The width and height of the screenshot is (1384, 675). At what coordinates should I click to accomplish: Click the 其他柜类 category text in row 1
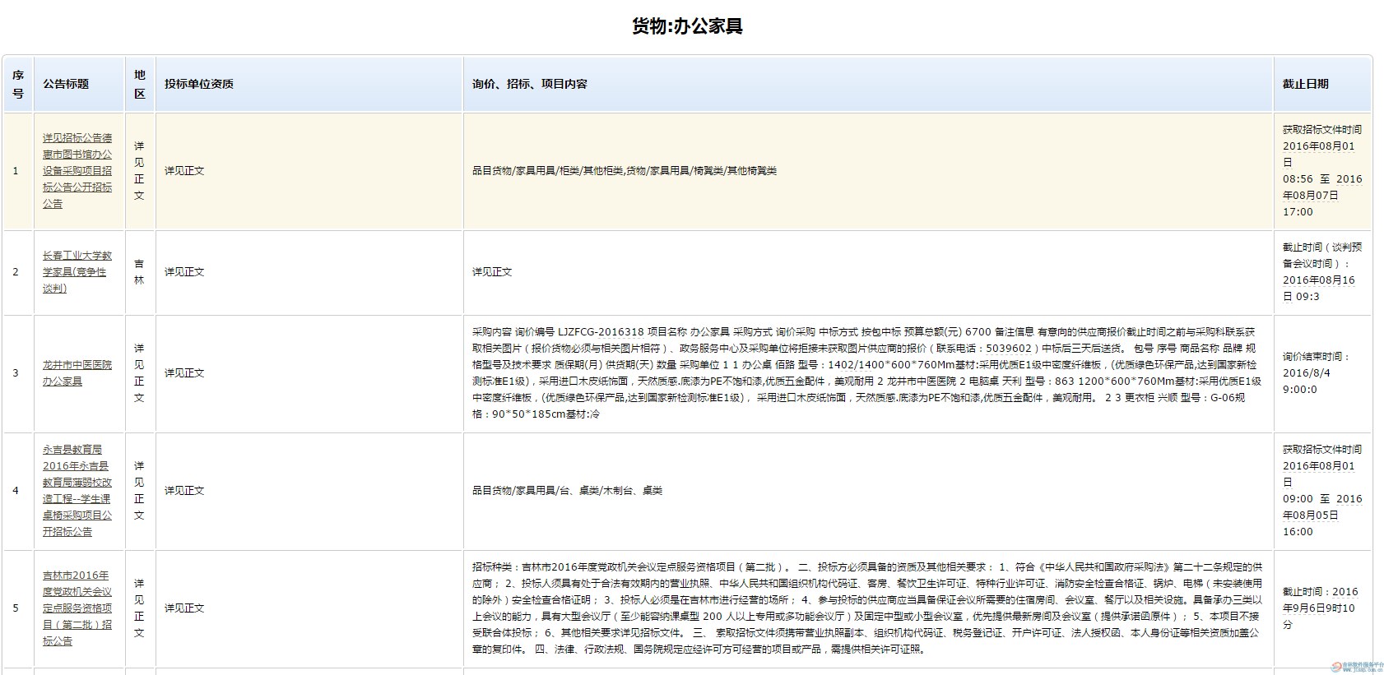click(x=602, y=171)
